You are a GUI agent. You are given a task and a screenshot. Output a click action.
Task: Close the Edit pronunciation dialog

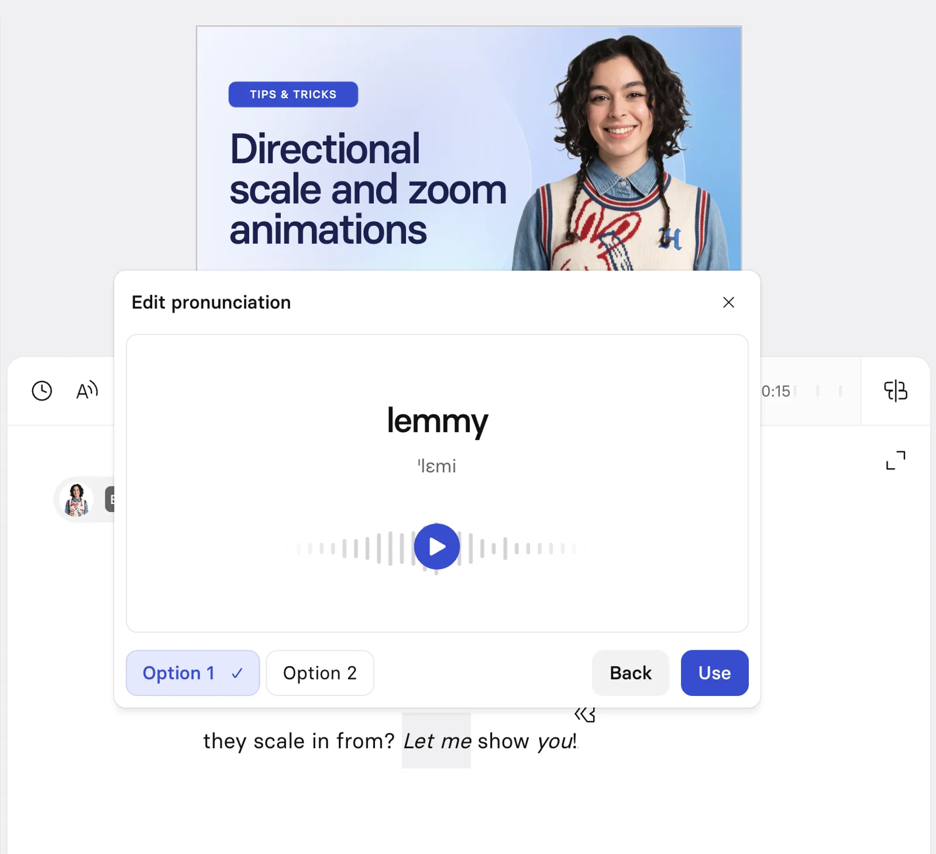click(728, 302)
